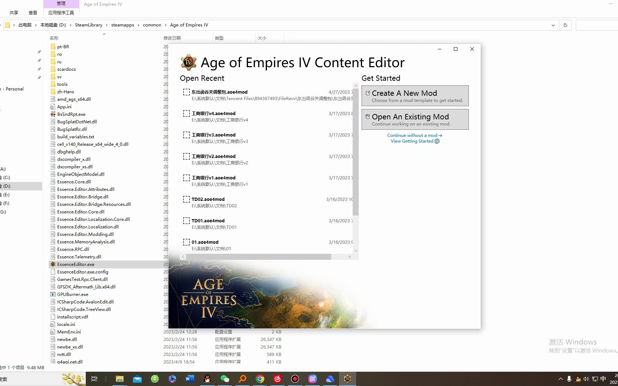Click steamapps in the address breadcrumb

pos(123,25)
